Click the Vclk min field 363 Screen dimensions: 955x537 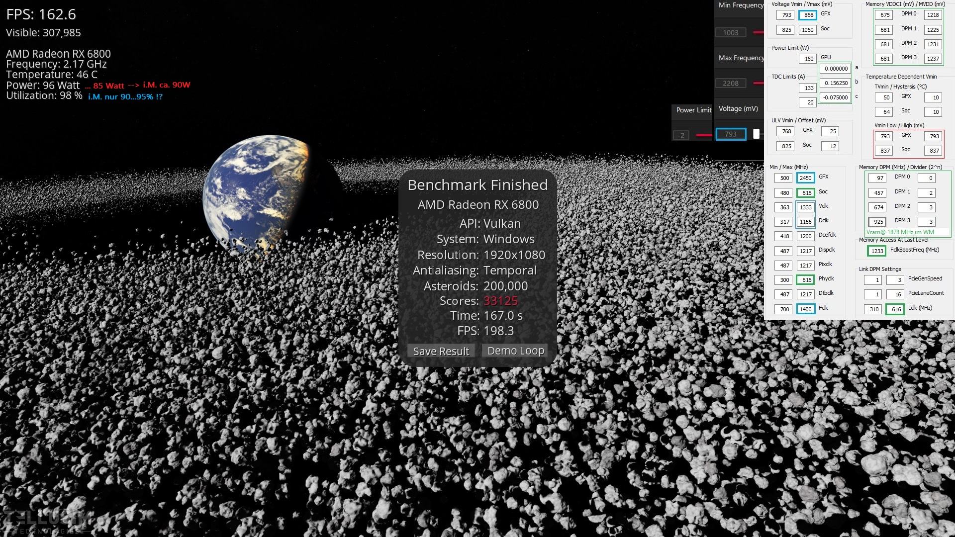[783, 207]
